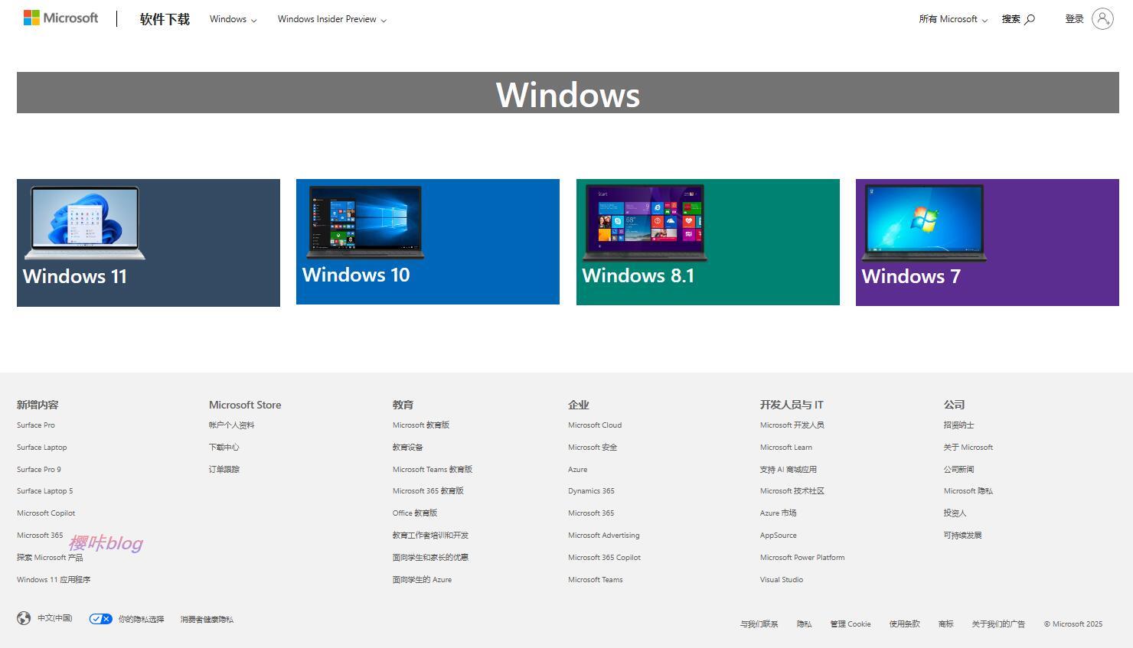This screenshot has width=1133, height=648.
Task: Open Microsoft Teams link under 企业
Action: point(596,580)
